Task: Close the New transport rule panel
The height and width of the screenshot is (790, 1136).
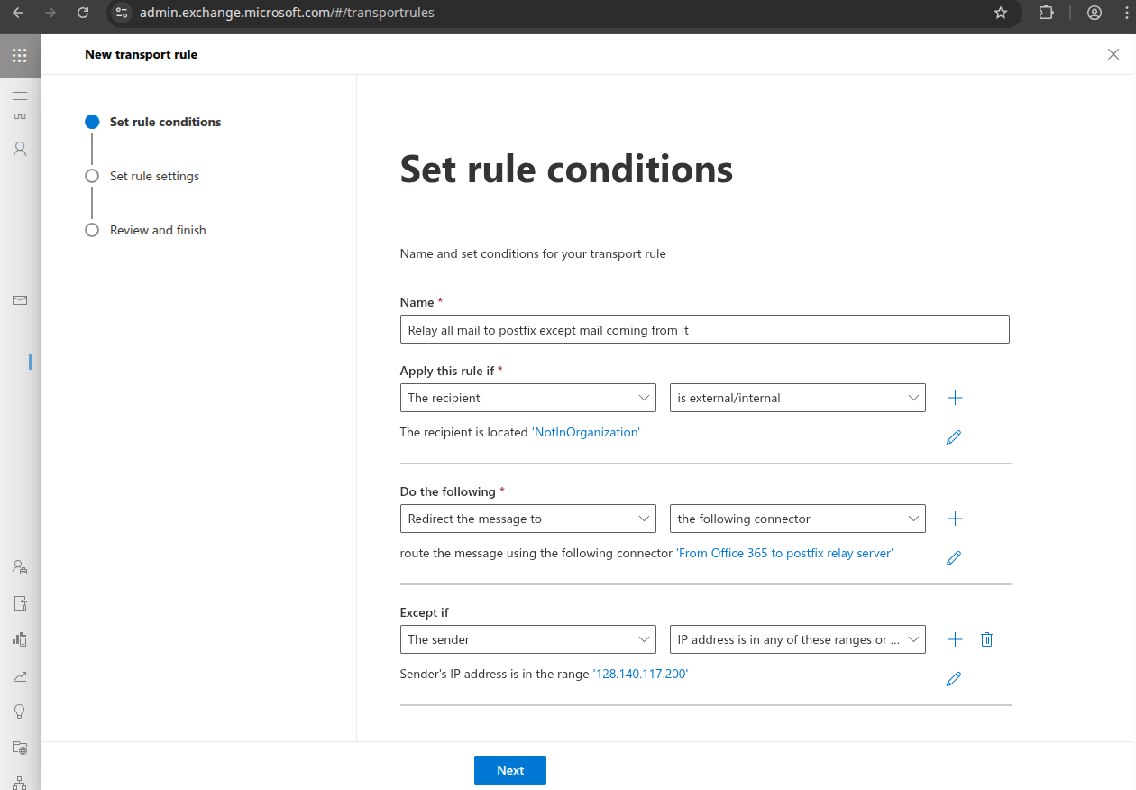Action: pyautogui.click(x=1113, y=54)
